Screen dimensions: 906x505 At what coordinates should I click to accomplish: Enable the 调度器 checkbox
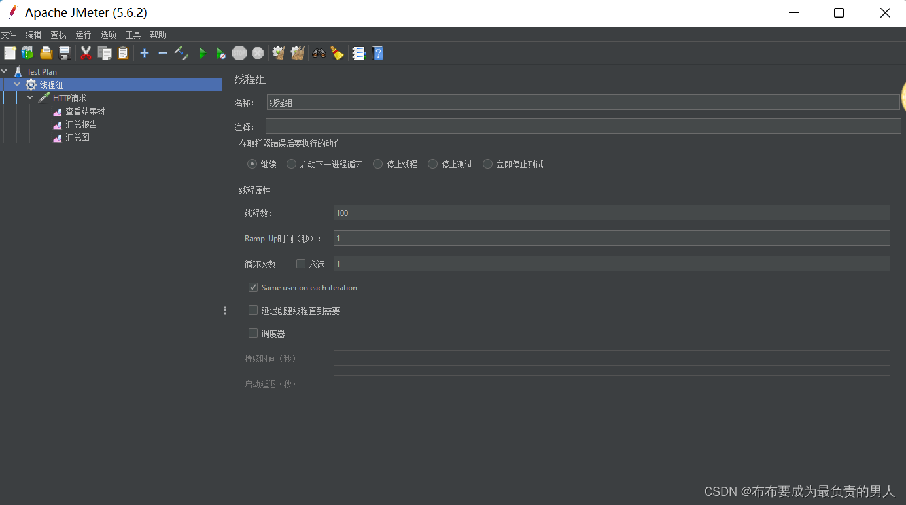pos(253,333)
